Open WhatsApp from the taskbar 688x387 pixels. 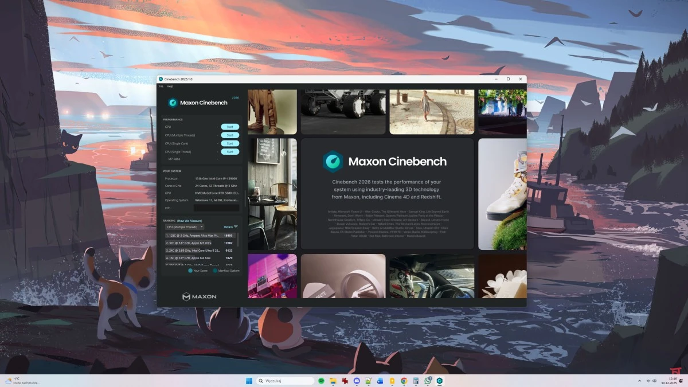coord(428,381)
